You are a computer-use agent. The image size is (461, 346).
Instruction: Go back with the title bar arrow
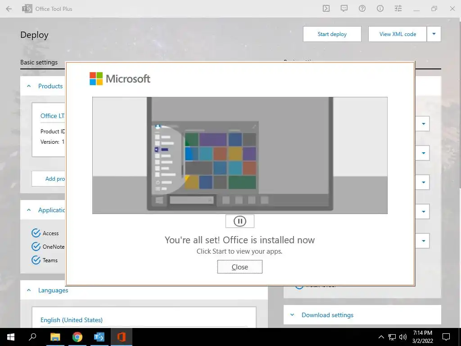coord(9,9)
